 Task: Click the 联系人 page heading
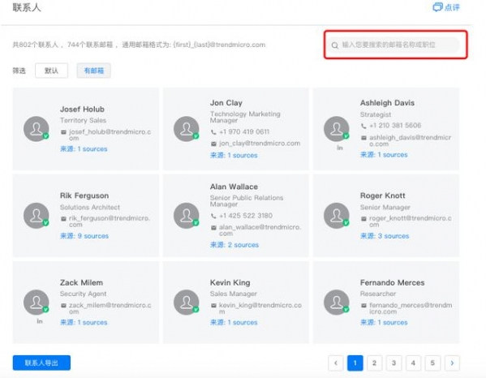(x=27, y=7)
